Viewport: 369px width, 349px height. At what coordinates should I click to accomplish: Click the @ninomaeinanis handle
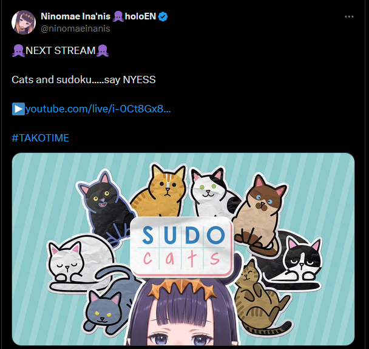click(x=75, y=29)
